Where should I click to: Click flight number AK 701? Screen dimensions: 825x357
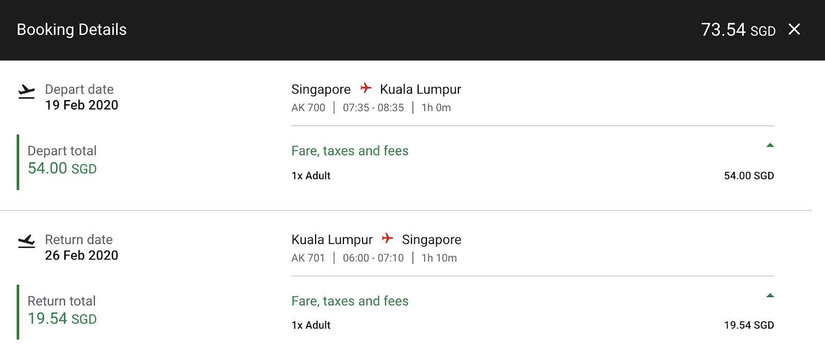[308, 258]
